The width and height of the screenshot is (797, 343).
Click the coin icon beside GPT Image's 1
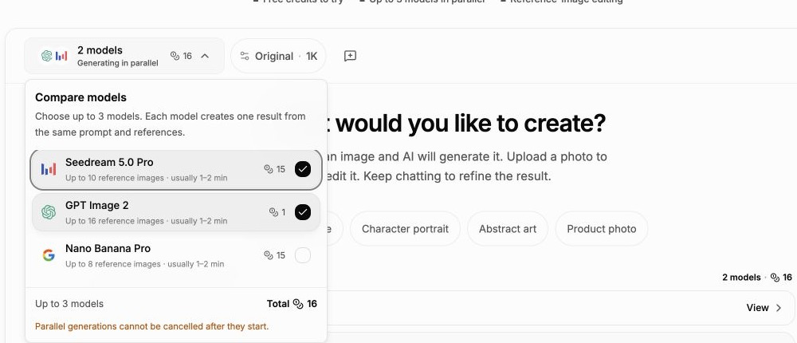(x=273, y=212)
